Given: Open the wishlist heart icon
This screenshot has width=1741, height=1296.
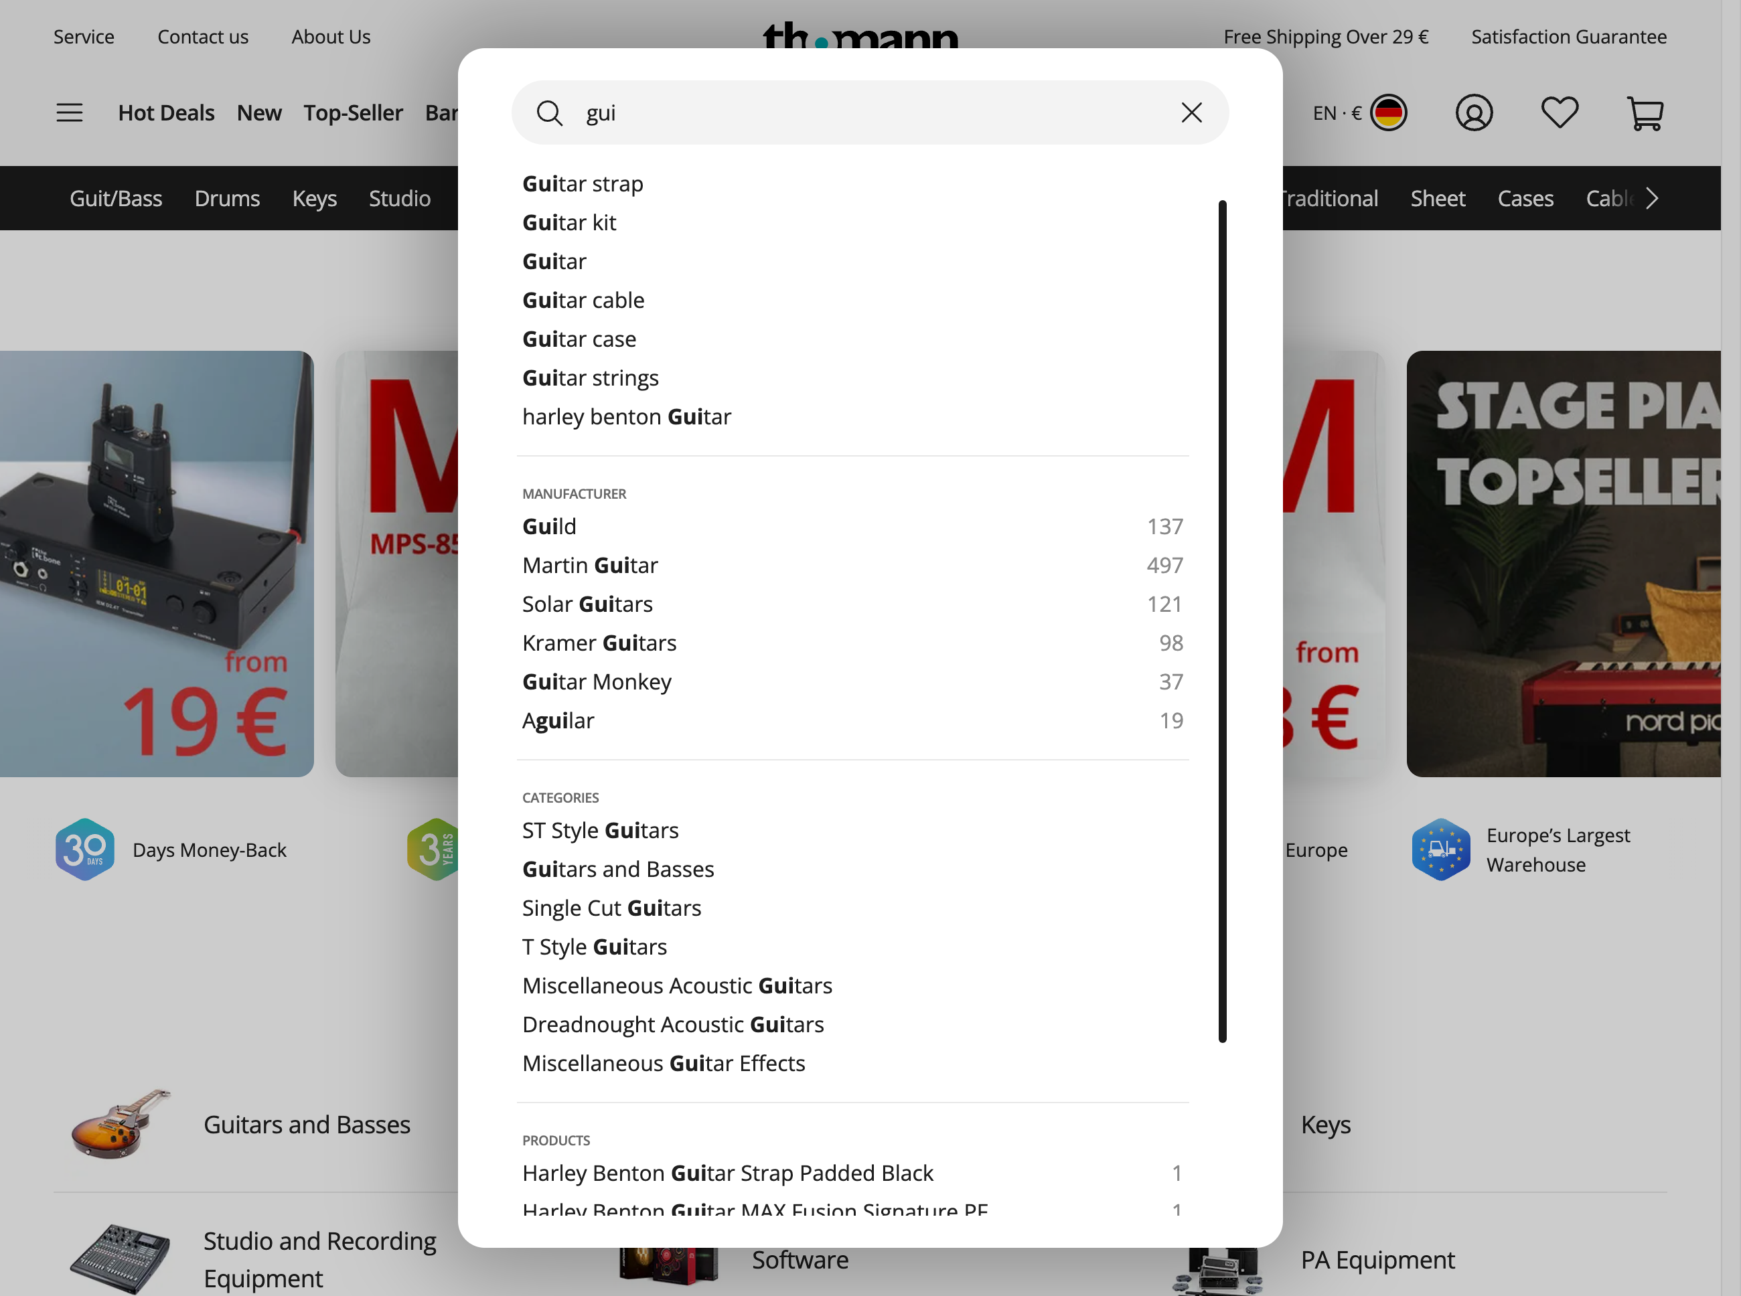Looking at the screenshot, I should (x=1559, y=113).
